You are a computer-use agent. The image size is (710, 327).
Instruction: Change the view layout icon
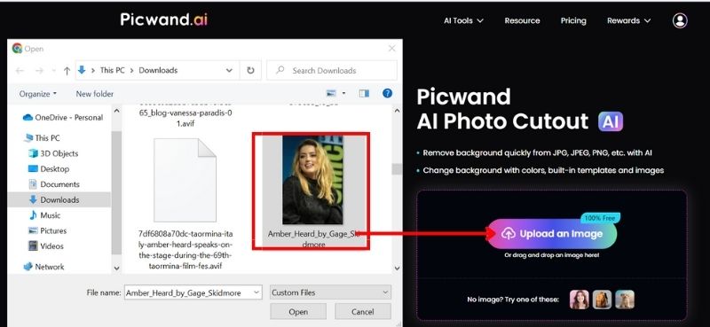[x=331, y=94]
